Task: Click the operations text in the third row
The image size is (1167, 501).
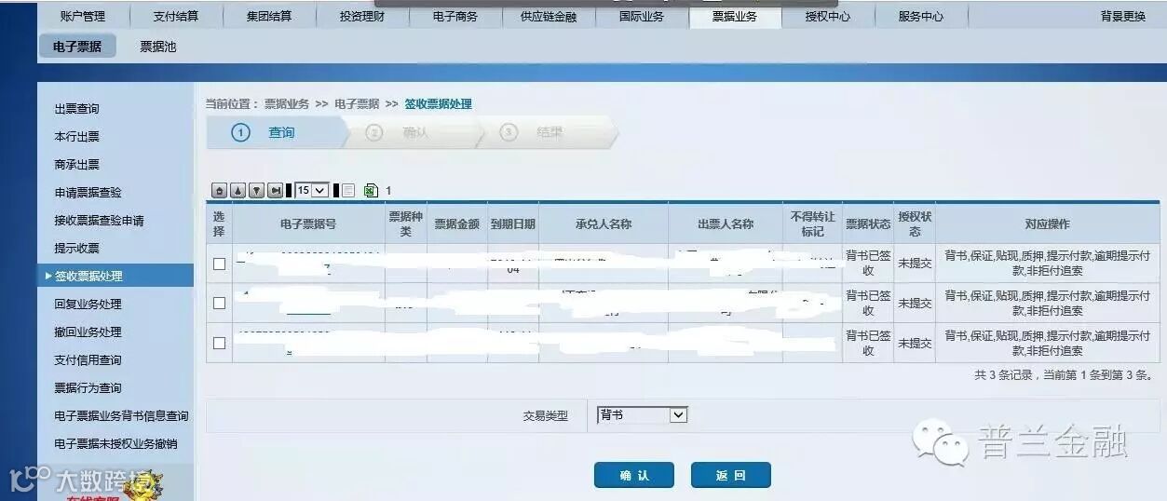Action: (1048, 343)
